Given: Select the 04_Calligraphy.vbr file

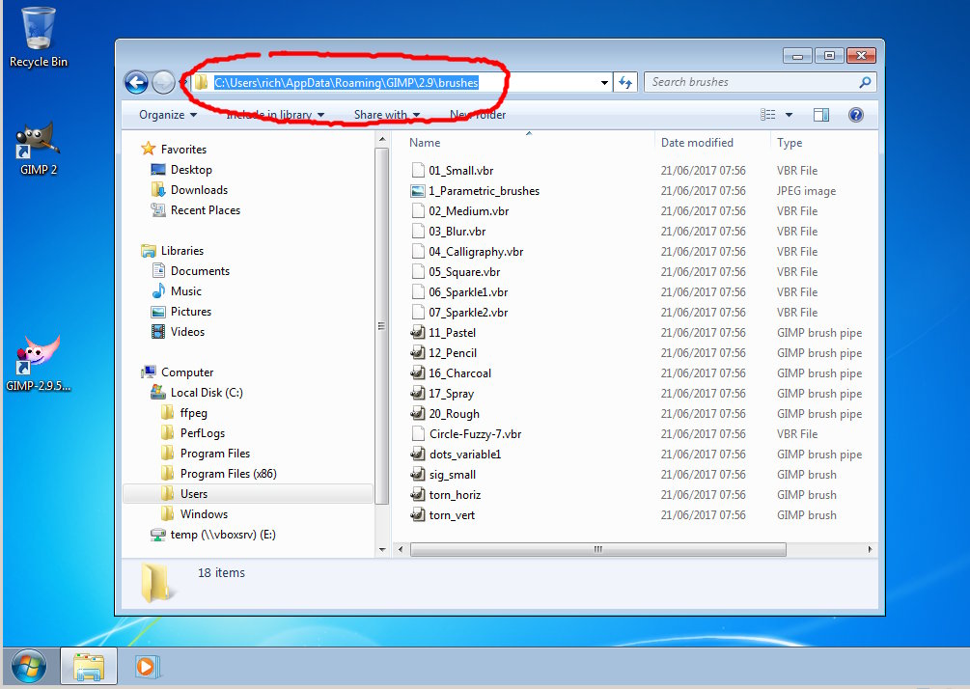Looking at the screenshot, I should click(476, 252).
